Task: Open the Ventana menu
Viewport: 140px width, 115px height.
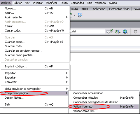Action: pyautogui.click(x=100, y=3)
